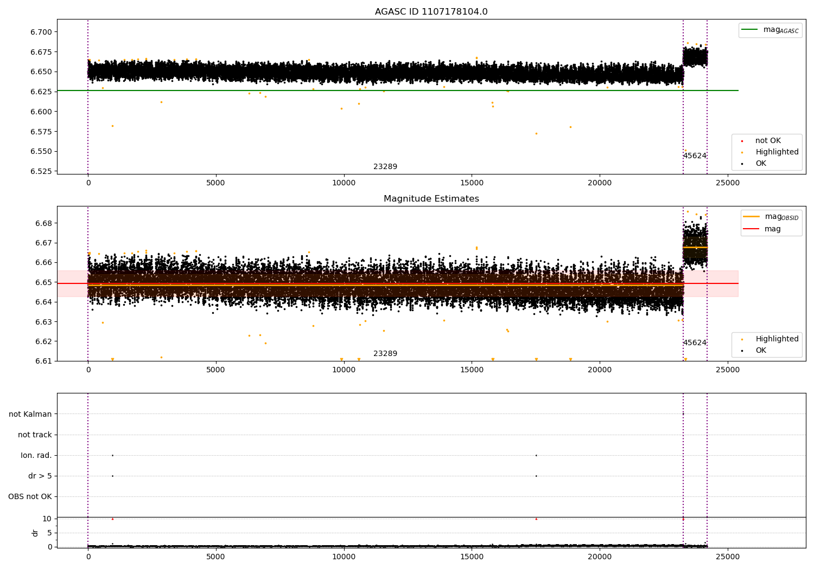
Task: Click the orange line swatch beside mag OBSID
Action: click(x=752, y=217)
